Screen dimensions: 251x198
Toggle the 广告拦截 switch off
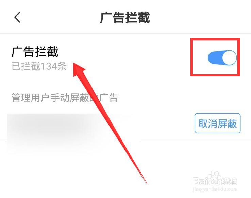point(222,57)
